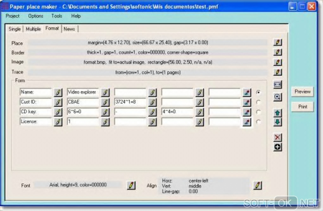Click color pen icon in CD key row
Image resolution: width=323 pixels, height=211 pixels.
[247, 112]
